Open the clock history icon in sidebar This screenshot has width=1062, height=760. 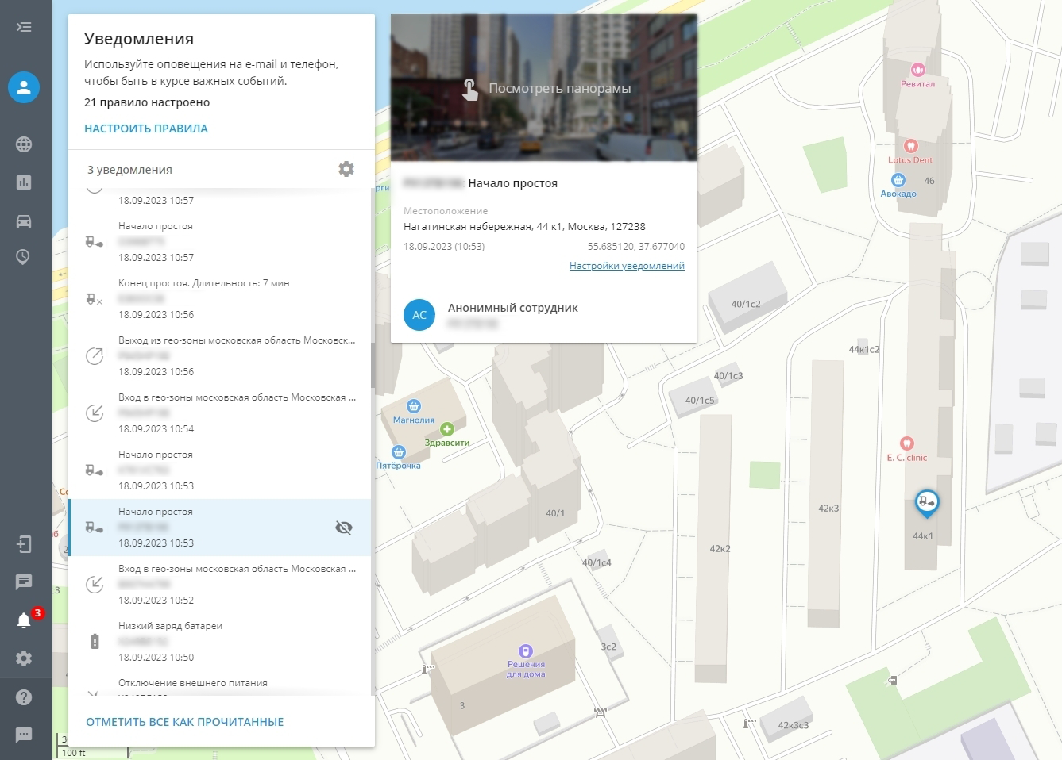click(x=24, y=257)
